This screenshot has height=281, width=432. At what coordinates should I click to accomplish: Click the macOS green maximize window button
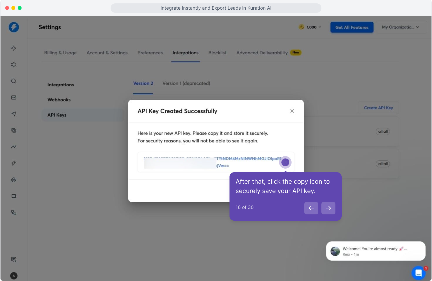point(19,8)
